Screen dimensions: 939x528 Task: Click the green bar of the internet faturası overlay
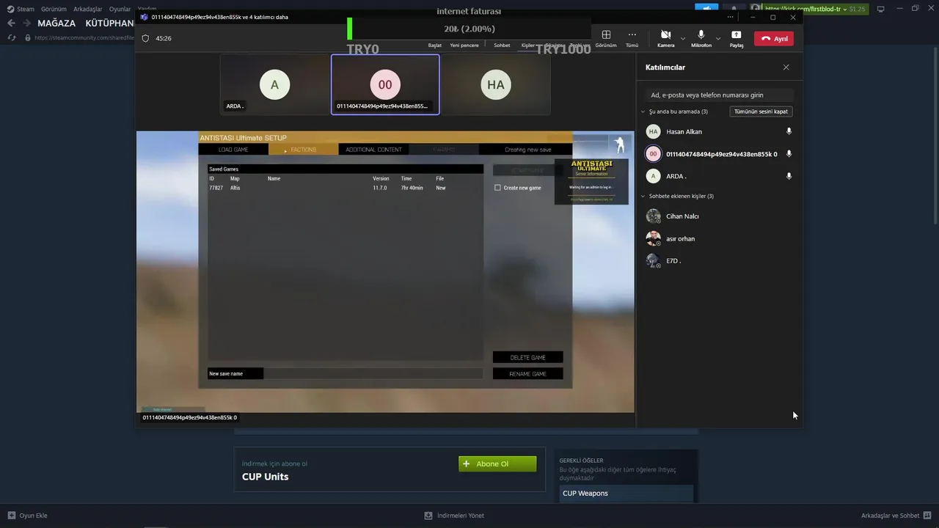coord(350,29)
